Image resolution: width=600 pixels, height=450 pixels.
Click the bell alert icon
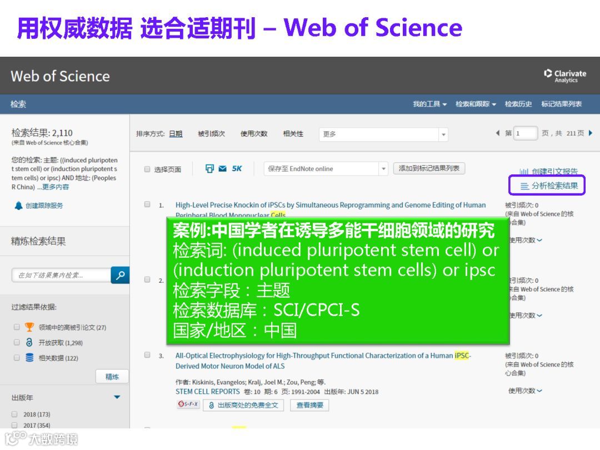18,206
